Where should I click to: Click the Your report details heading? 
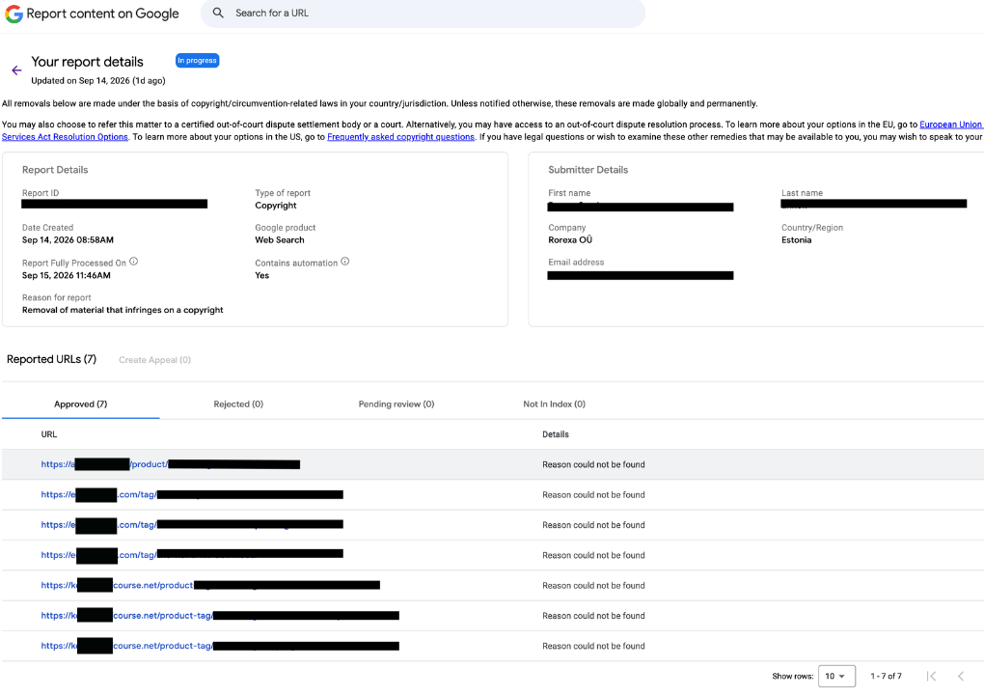pyautogui.click(x=87, y=62)
